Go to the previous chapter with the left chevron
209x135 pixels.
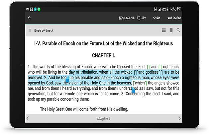(x=28, y=118)
